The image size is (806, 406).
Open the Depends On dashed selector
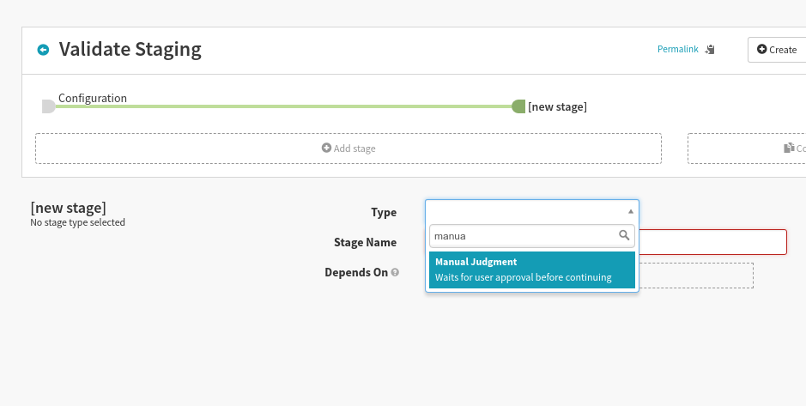tap(695, 276)
